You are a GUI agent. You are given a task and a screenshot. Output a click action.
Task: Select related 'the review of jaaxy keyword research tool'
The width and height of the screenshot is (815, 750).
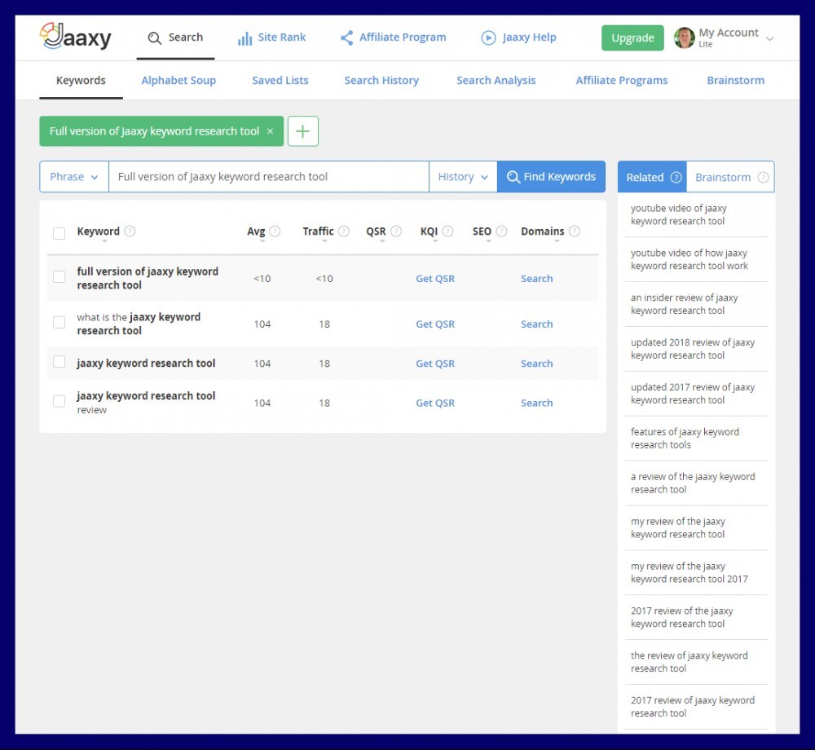[x=696, y=662]
